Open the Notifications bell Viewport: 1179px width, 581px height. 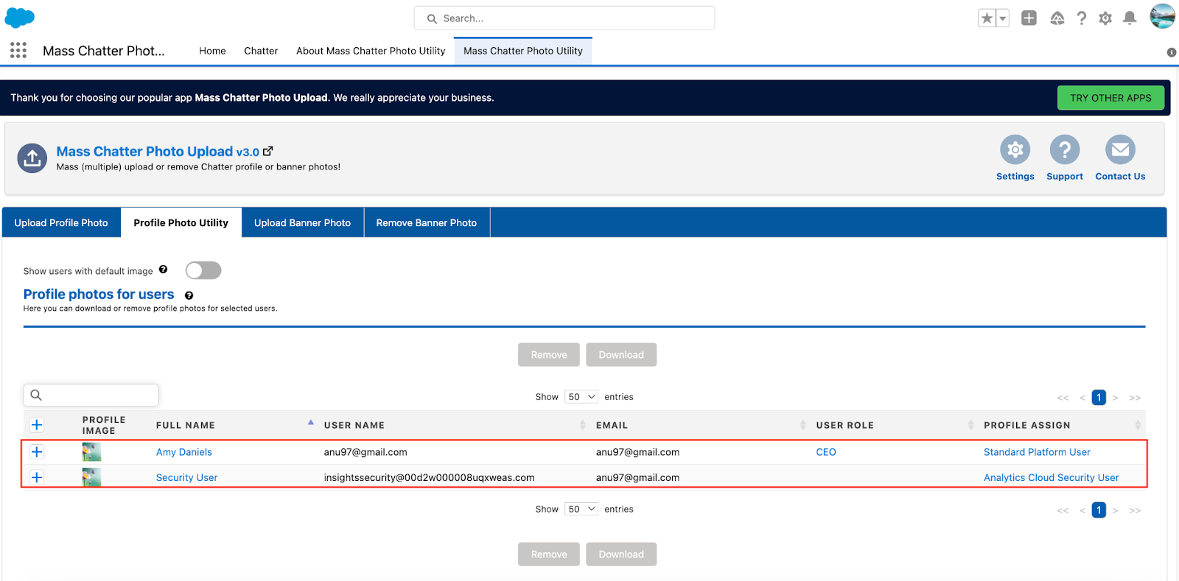(x=1130, y=18)
